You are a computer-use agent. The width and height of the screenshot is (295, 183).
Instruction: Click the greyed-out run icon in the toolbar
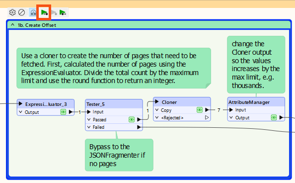click(54, 12)
